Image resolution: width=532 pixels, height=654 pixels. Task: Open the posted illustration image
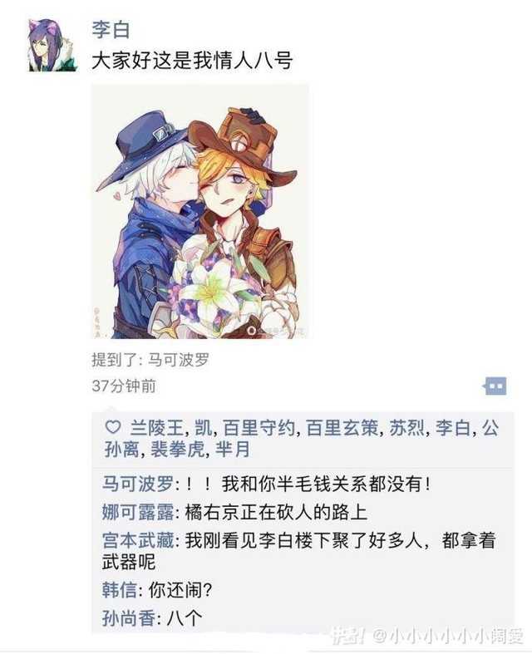200,211
